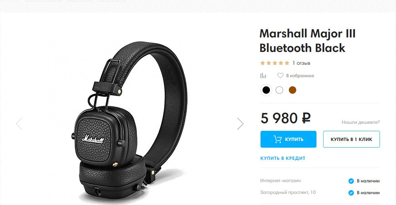This screenshot has height=205, width=396.
Task: Add to favorites via В избранное
Action: point(300,76)
